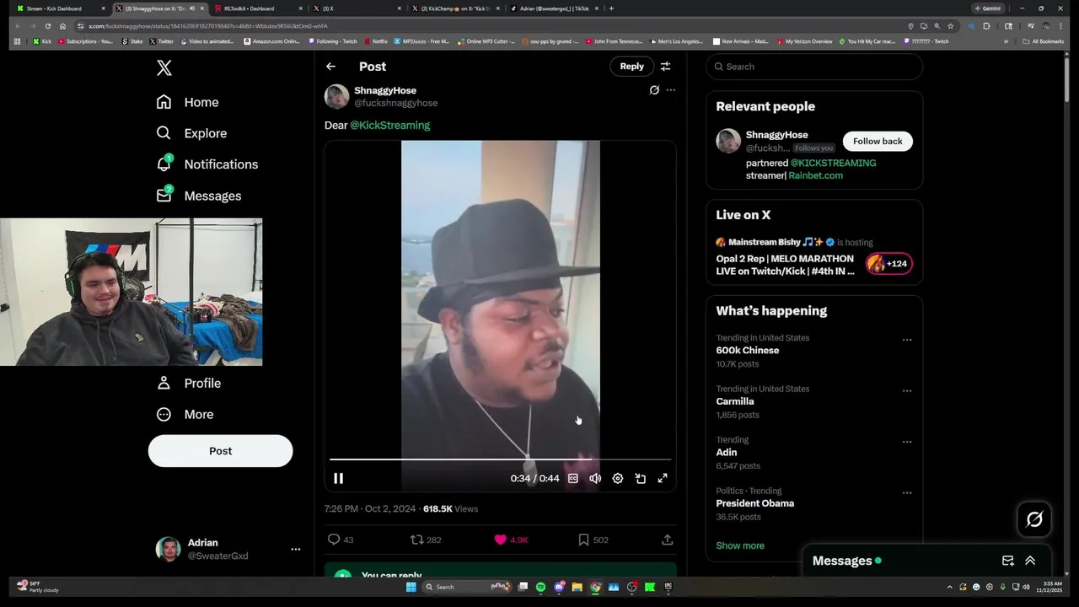Click the sidebar Post button
Image resolution: width=1079 pixels, height=607 pixels.
[220, 451]
